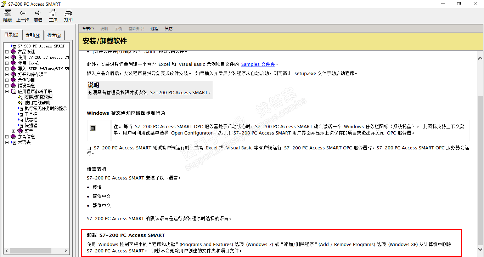Image resolution: width=484 pixels, height=257 pixels.
Task: Click the 繁体中文 bullet item
Action: coord(102,205)
